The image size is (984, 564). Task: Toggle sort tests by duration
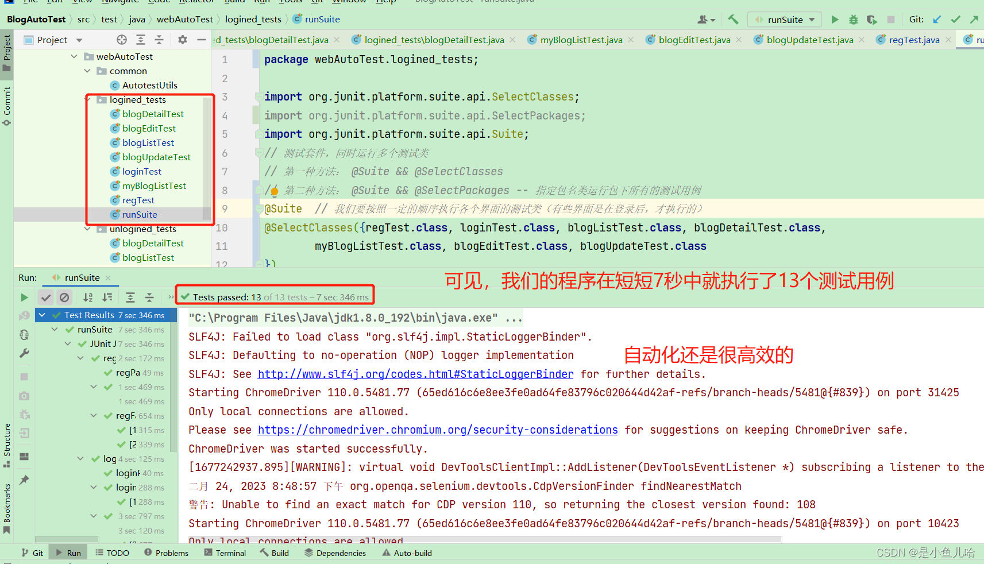[x=107, y=297]
